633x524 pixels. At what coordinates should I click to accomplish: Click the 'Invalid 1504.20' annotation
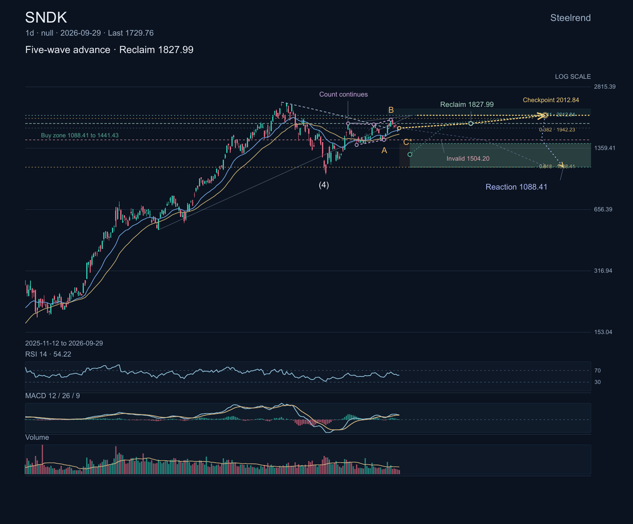[x=468, y=158]
